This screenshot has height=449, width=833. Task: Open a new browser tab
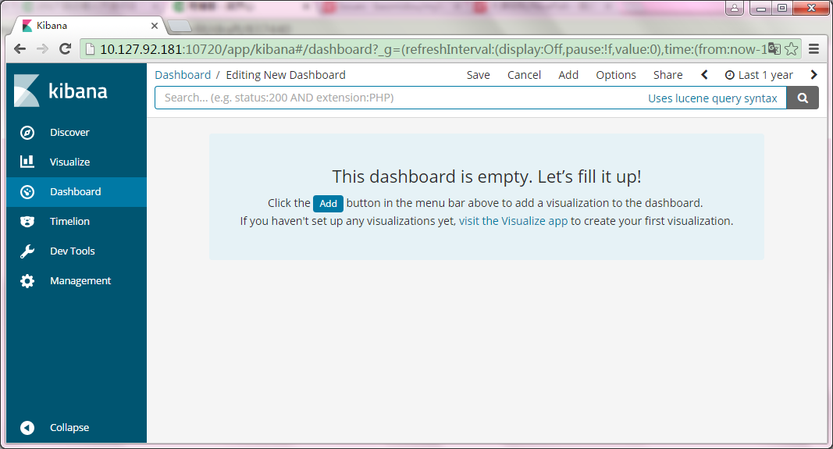click(x=180, y=26)
